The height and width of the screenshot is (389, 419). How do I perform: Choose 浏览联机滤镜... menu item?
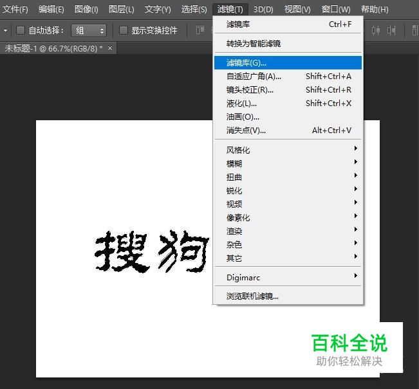[288, 296]
